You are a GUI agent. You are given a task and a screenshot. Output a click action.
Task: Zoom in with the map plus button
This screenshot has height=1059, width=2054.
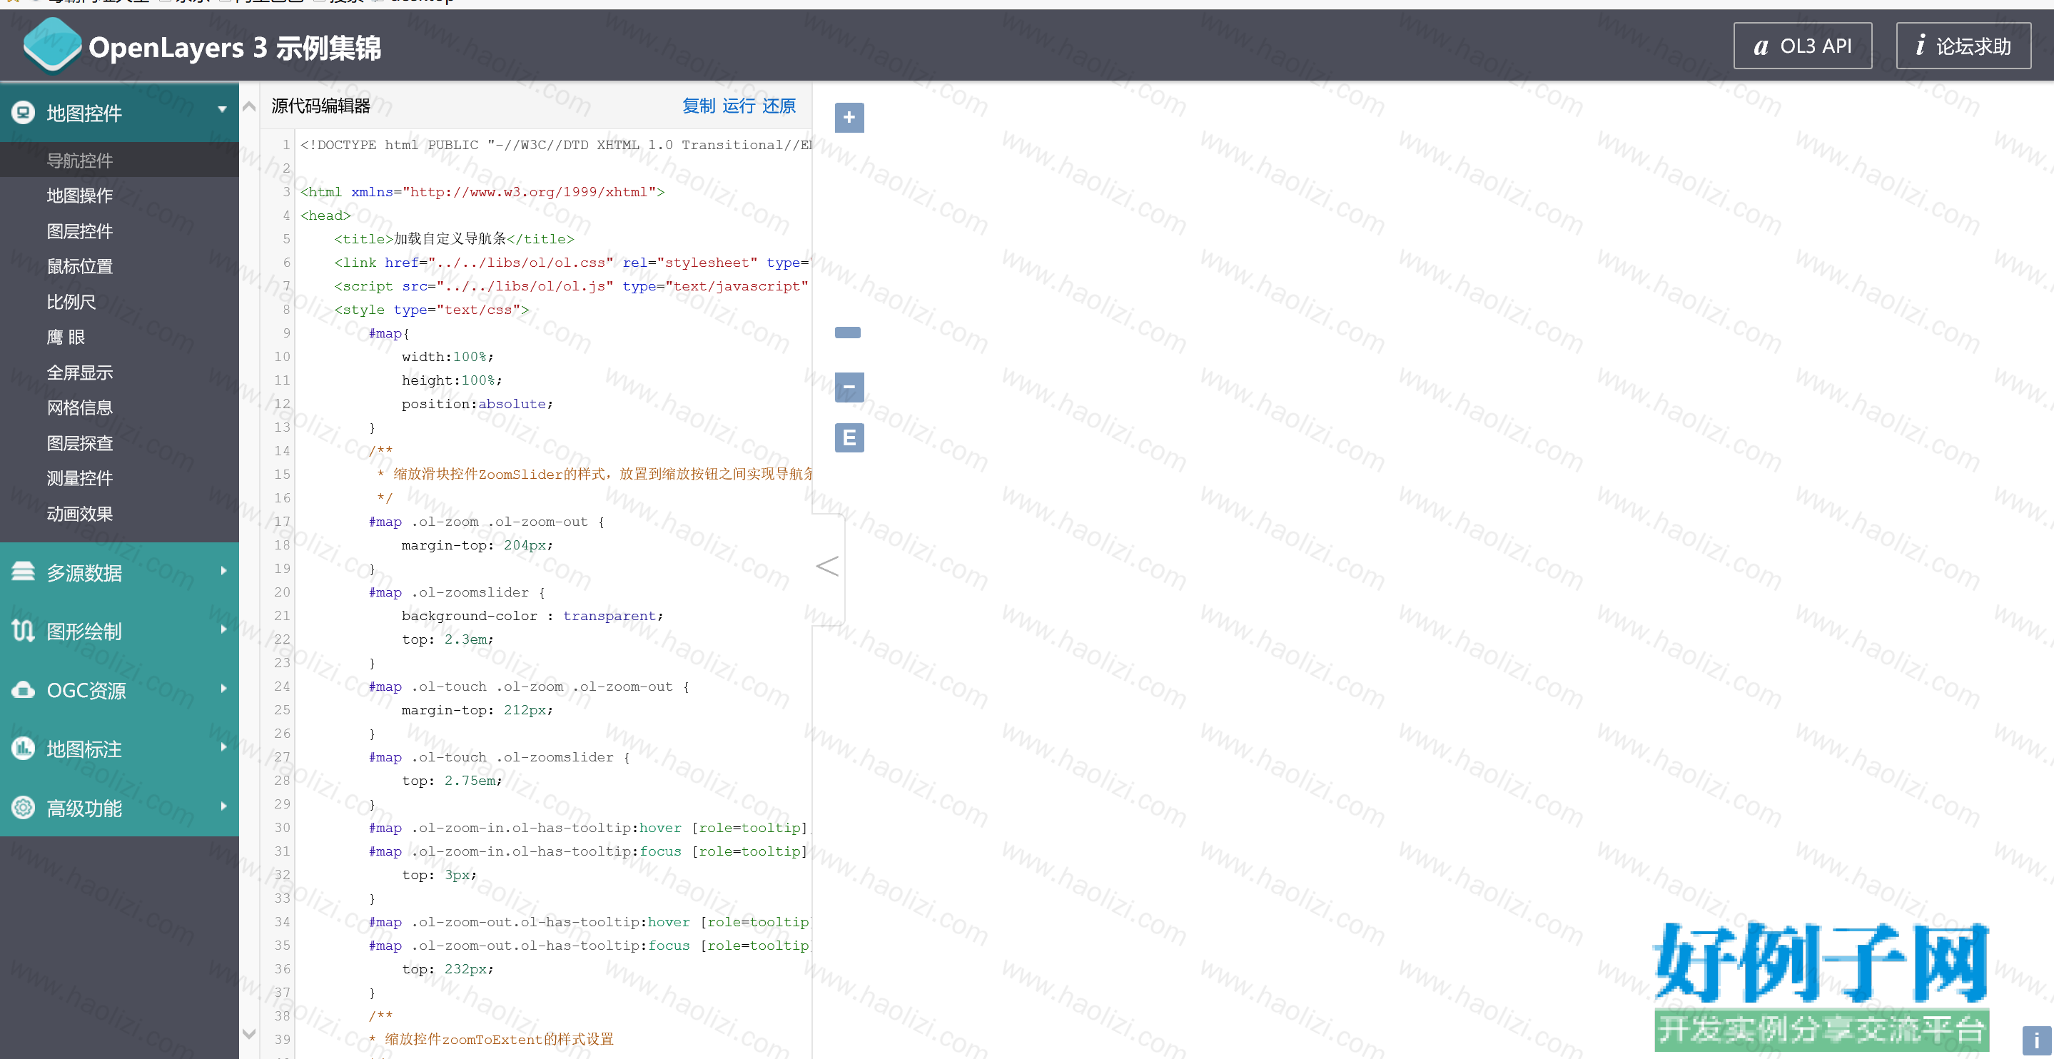coord(849,118)
